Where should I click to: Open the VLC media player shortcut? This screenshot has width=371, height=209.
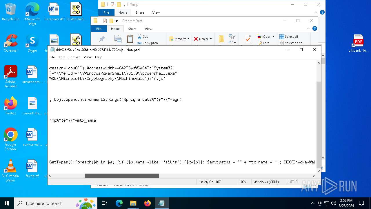click(11, 171)
